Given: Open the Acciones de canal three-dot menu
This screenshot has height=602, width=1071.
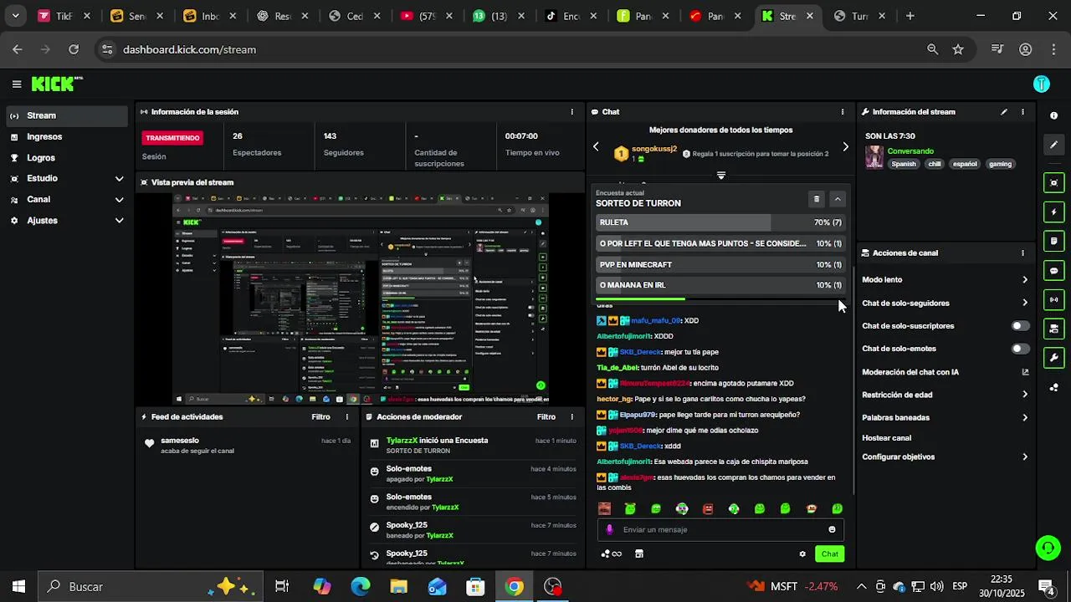Looking at the screenshot, I should tap(1022, 253).
